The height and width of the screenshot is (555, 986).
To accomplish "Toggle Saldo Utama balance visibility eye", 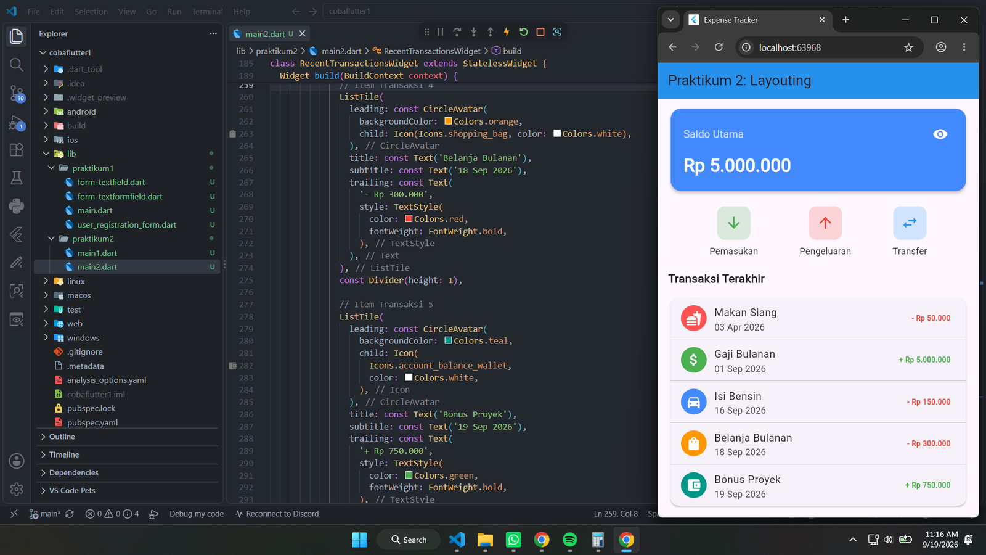I will coord(940,134).
